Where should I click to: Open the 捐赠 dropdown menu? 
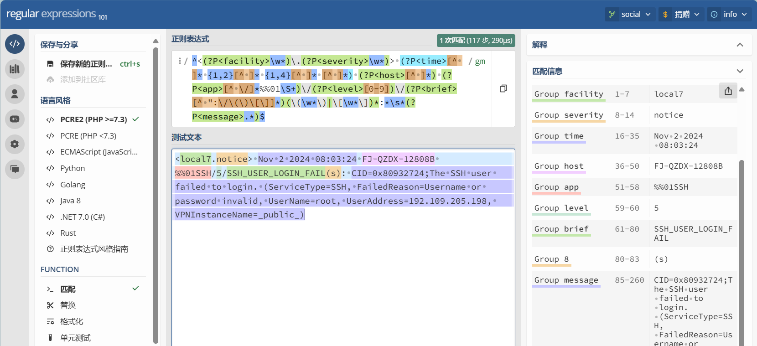point(681,15)
